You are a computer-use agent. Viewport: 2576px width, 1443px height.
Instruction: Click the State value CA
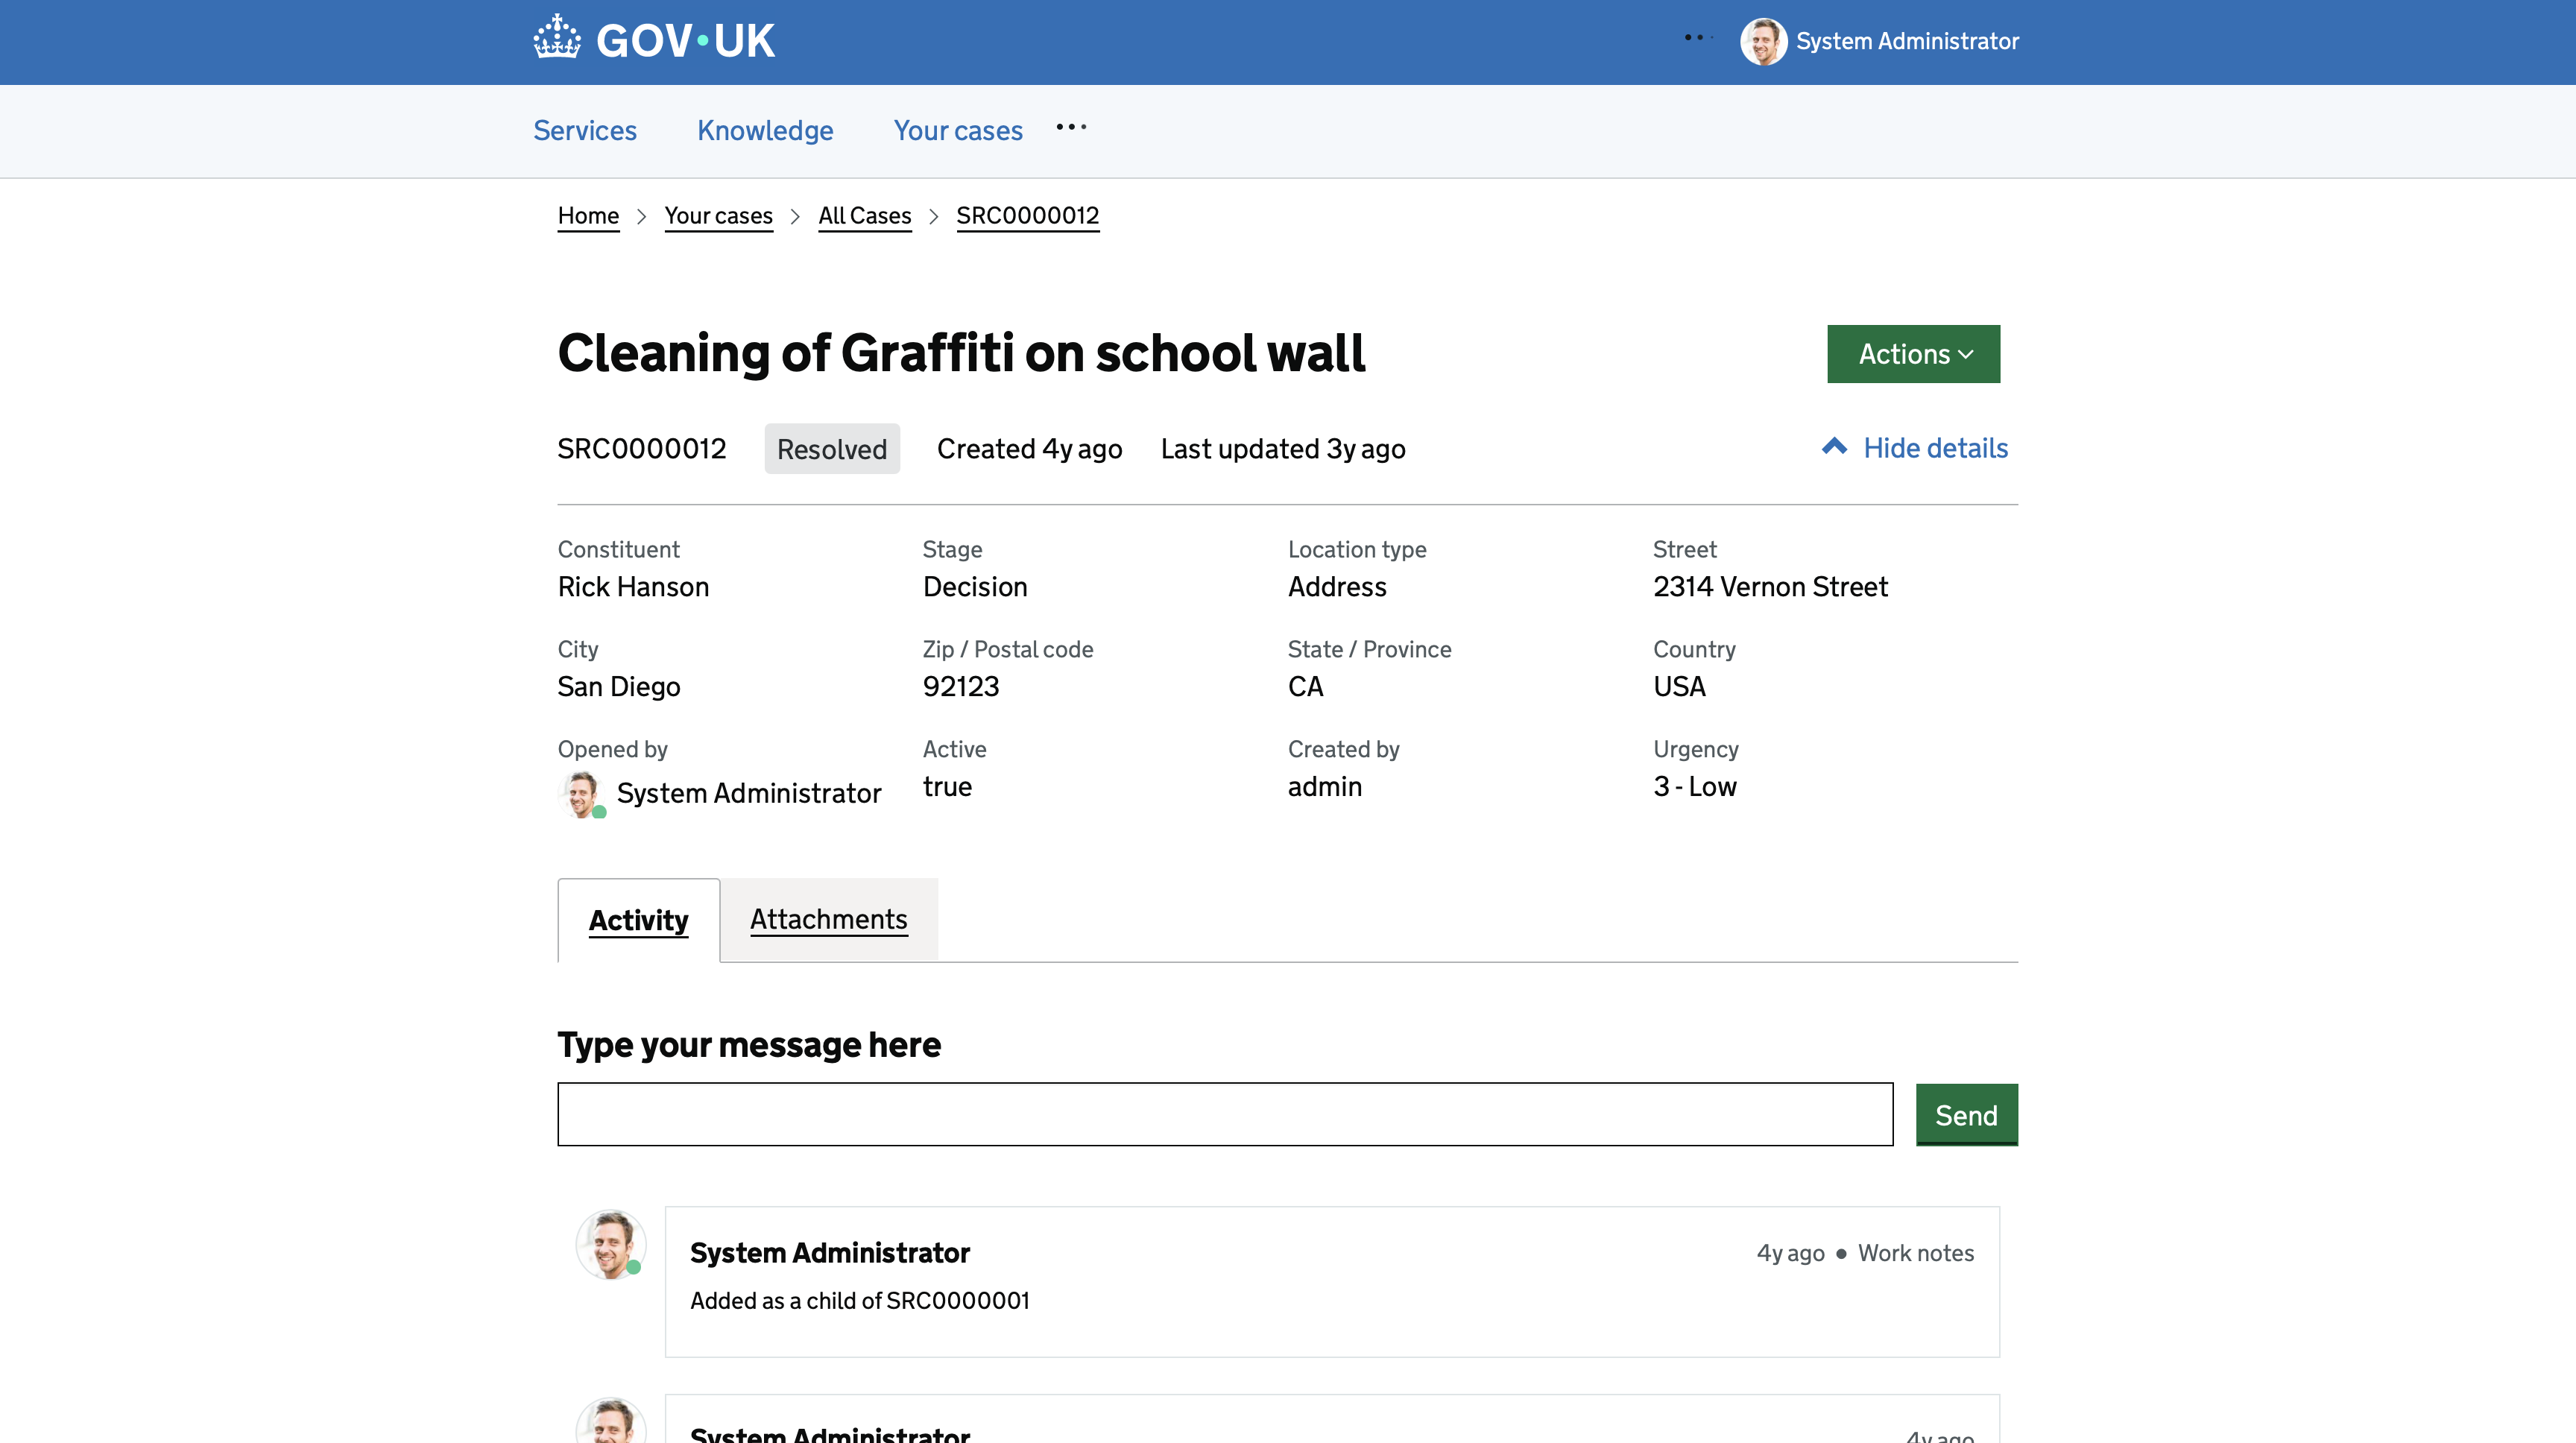pyautogui.click(x=1305, y=687)
